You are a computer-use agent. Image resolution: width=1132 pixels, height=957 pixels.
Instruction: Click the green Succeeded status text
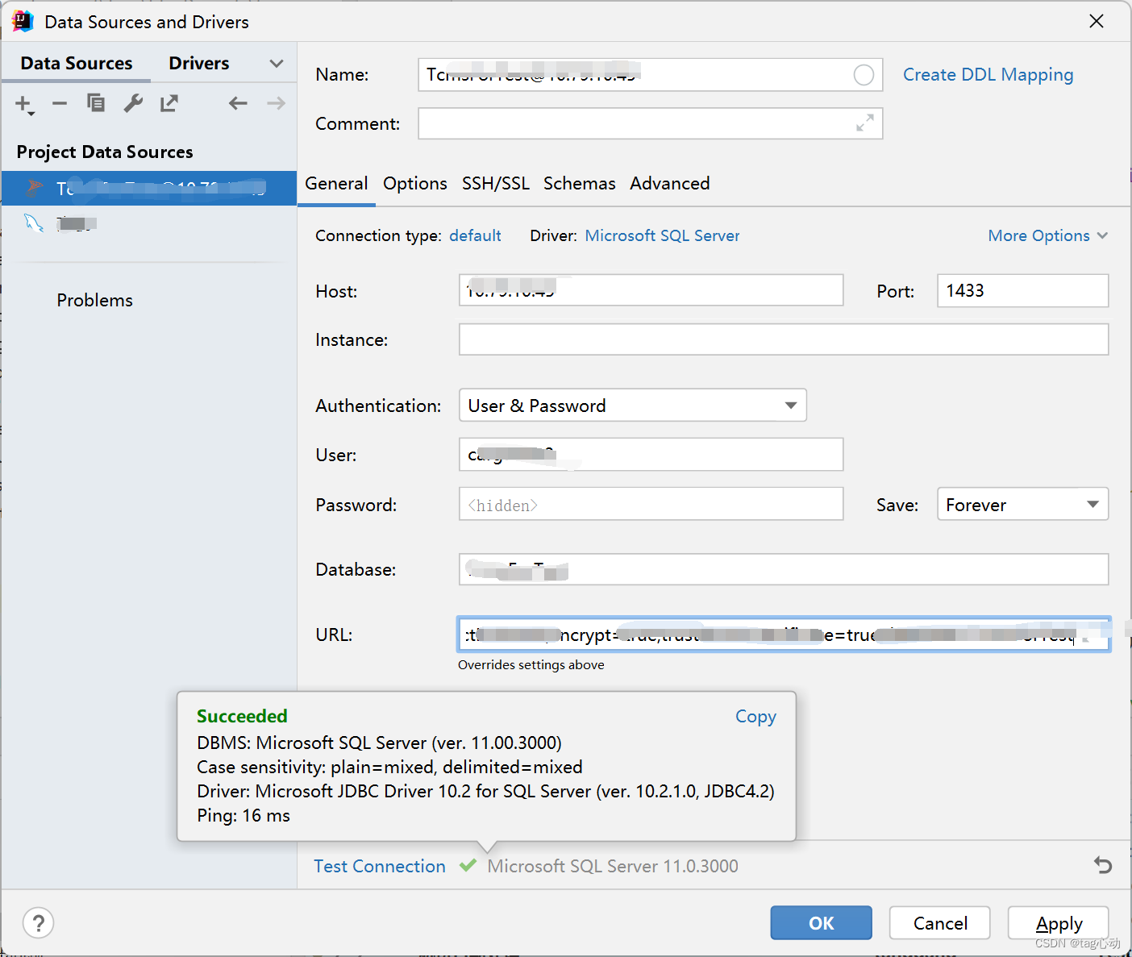point(242,716)
